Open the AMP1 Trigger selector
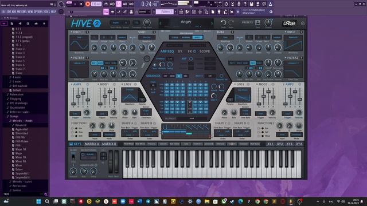The width and height of the screenshot is (367, 206). tap(75, 114)
